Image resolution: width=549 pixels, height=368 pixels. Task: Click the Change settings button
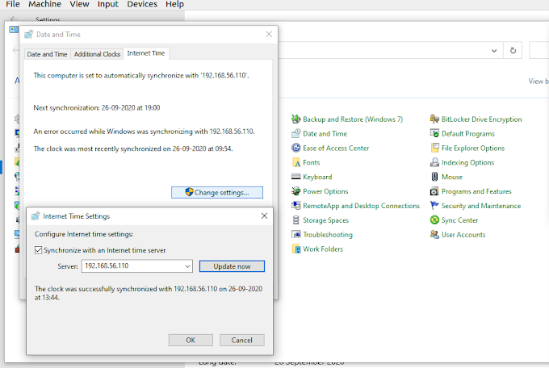217,192
